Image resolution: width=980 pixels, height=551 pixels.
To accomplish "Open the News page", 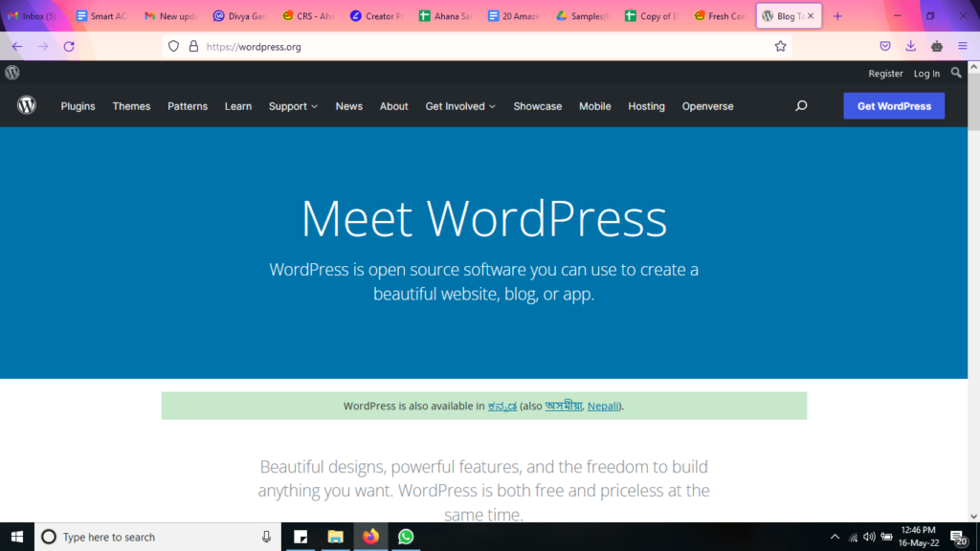I will point(348,106).
